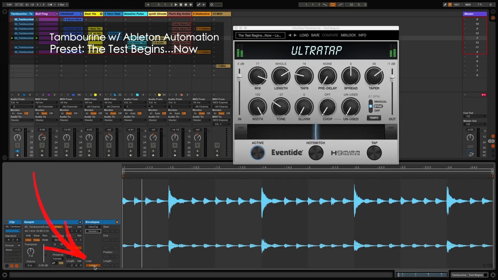Select the Beat 16s track header
Viewport: 498px width, 280px height.
[x=93, y=14]
